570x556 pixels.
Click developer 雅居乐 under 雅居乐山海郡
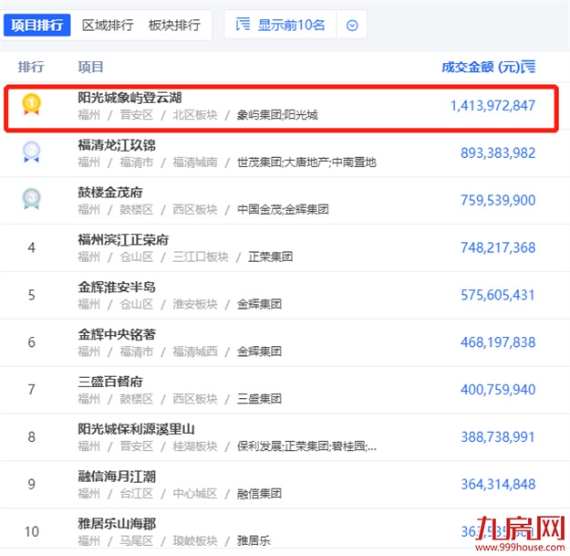coord(254,540)
